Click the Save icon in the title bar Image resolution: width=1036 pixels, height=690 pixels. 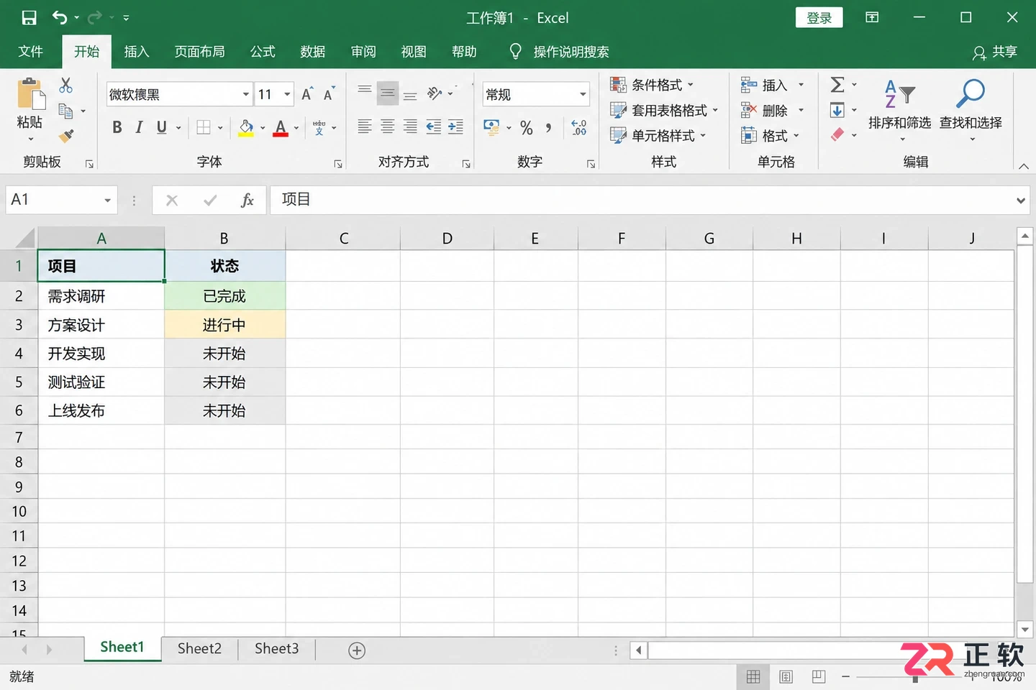[29, 18]
